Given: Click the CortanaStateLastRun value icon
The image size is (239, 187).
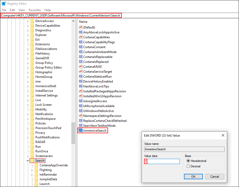Looking at the screenshot, I should 80,76.
